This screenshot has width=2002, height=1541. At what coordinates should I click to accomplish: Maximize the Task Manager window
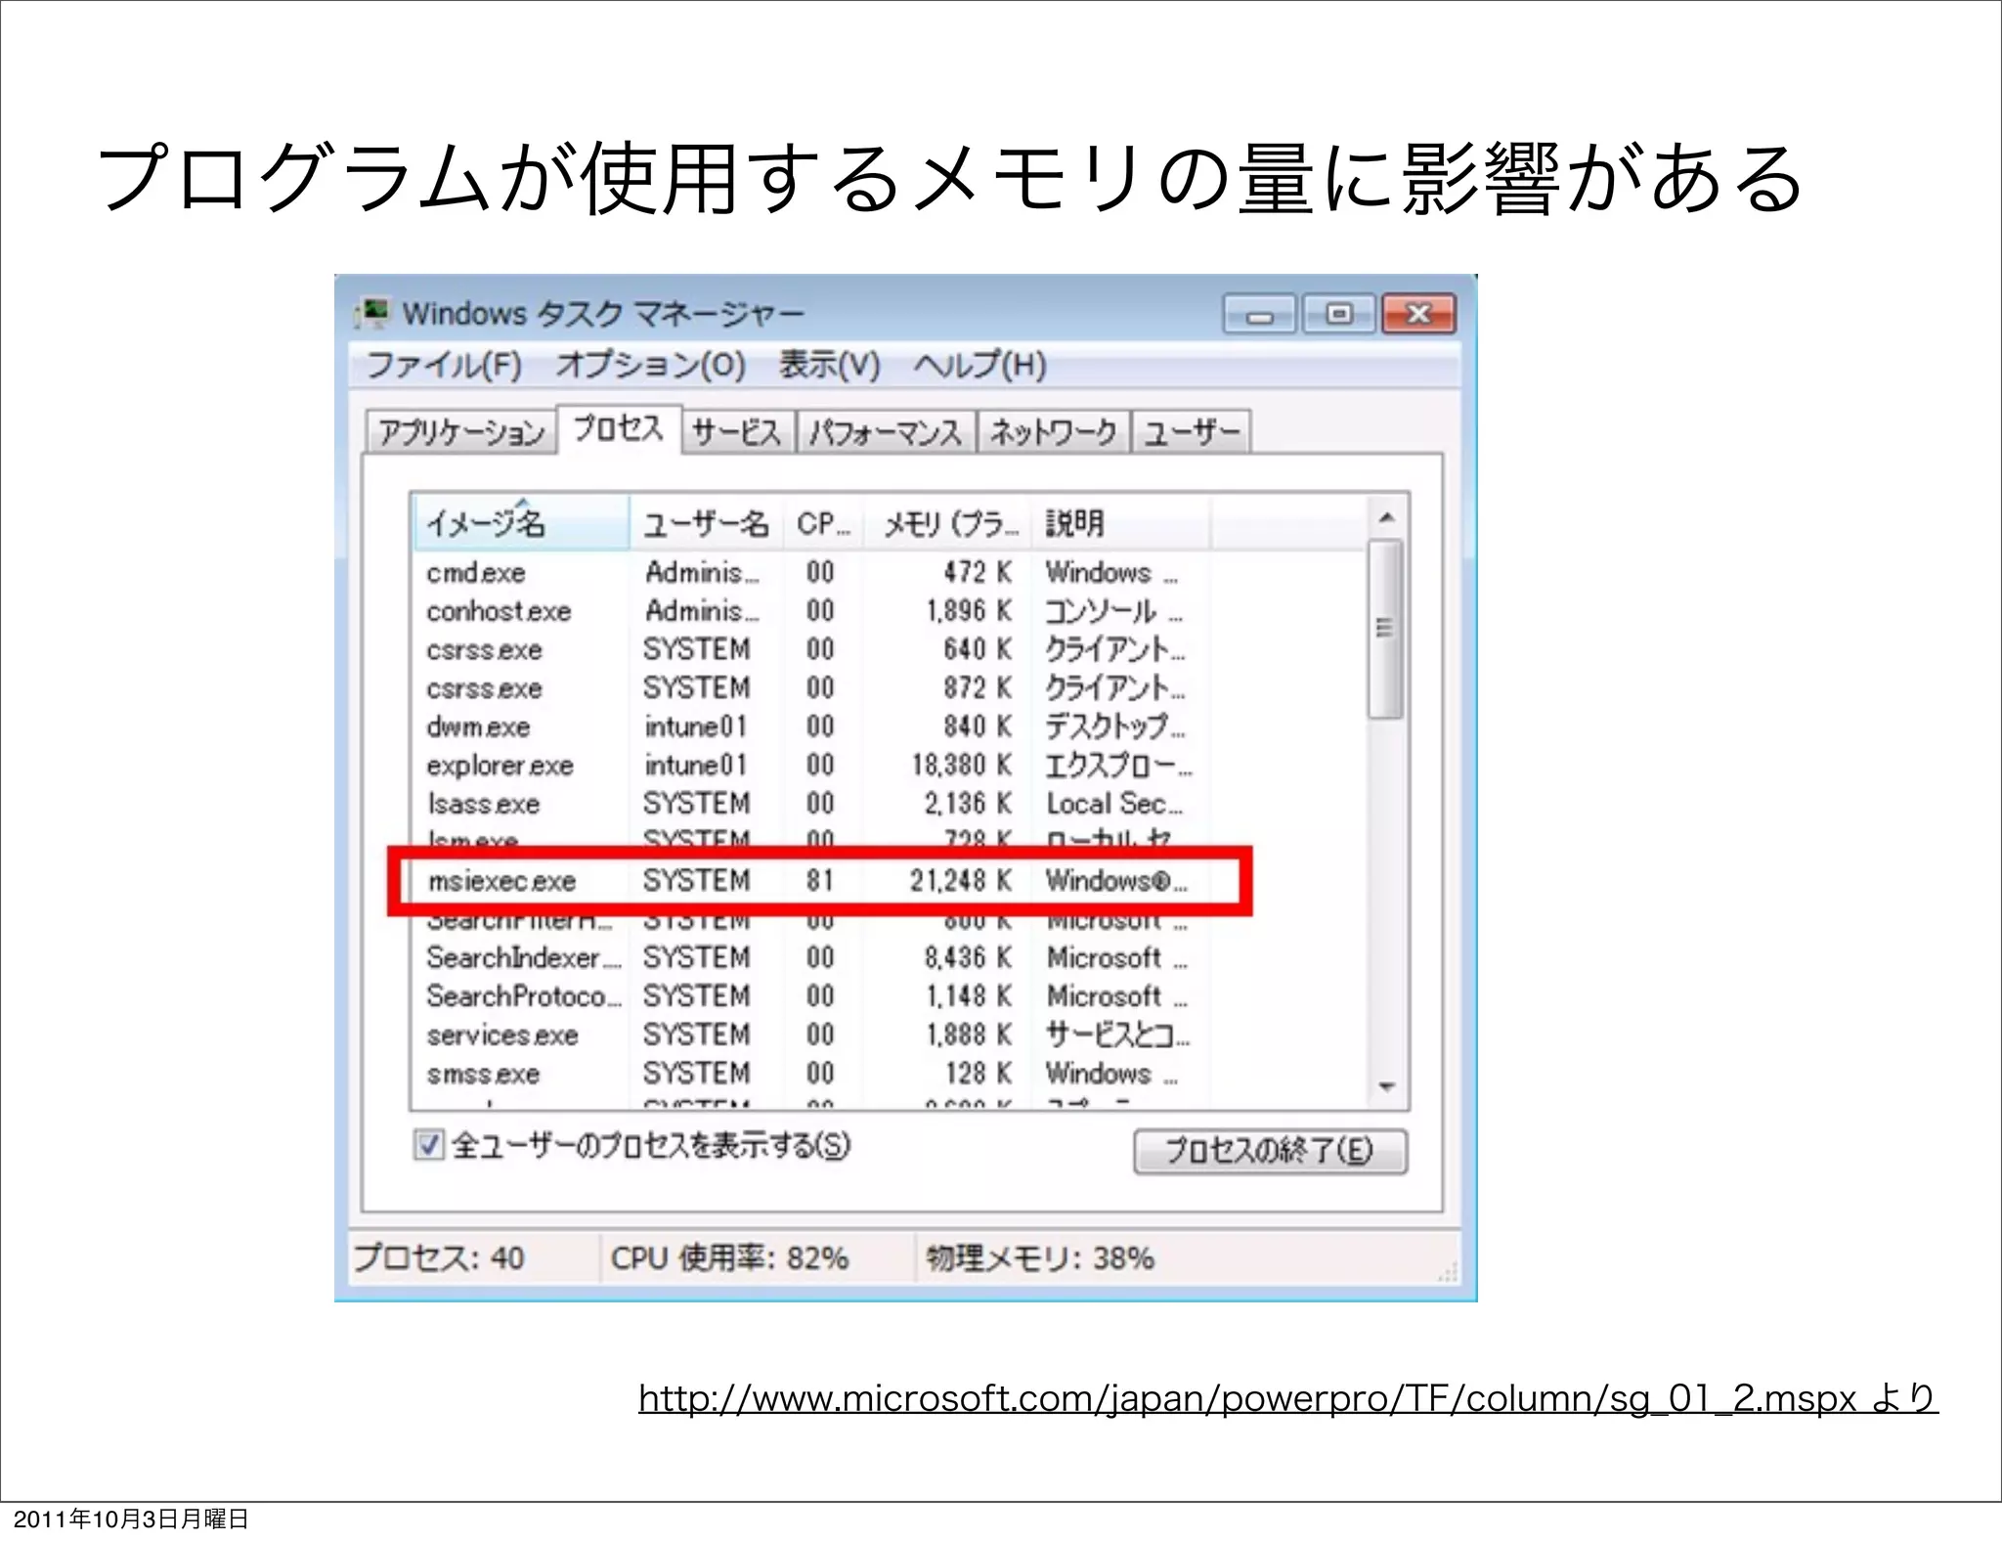pos(1338,315)
